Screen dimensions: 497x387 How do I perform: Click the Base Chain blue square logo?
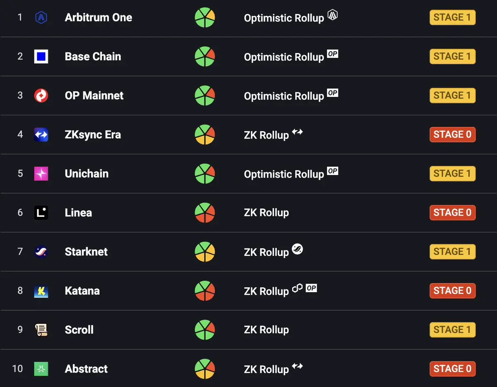tap(41, 56)
